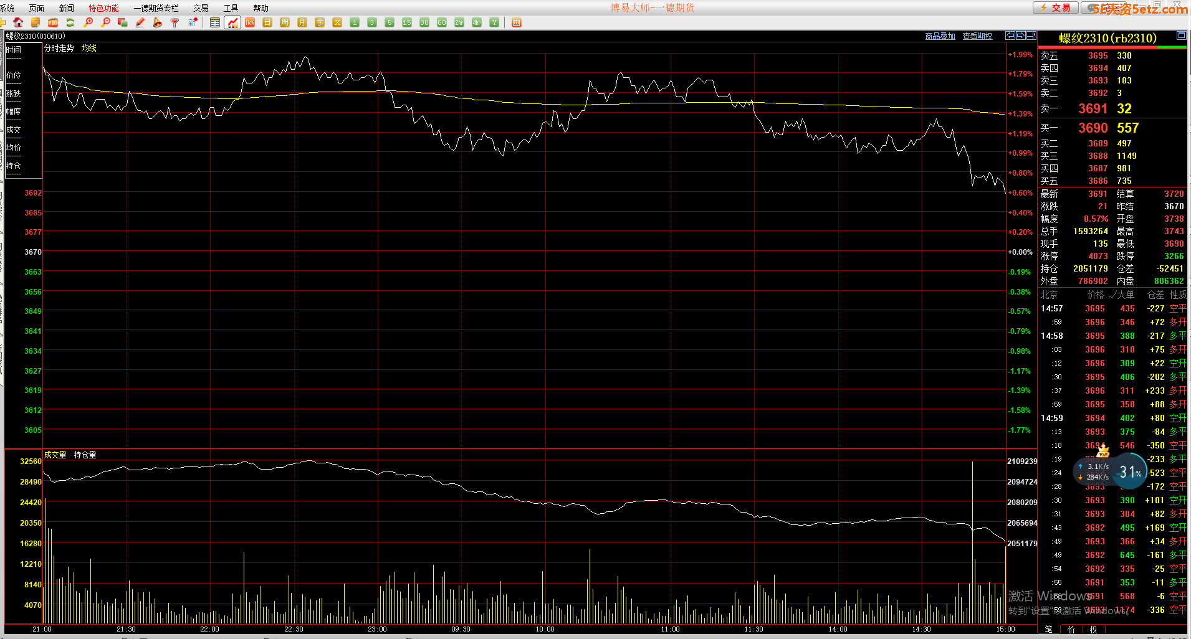The height and width of the screenshot is (639, 1191).
Task: Click the green 'Y' period button
Action: click(494, 22)
